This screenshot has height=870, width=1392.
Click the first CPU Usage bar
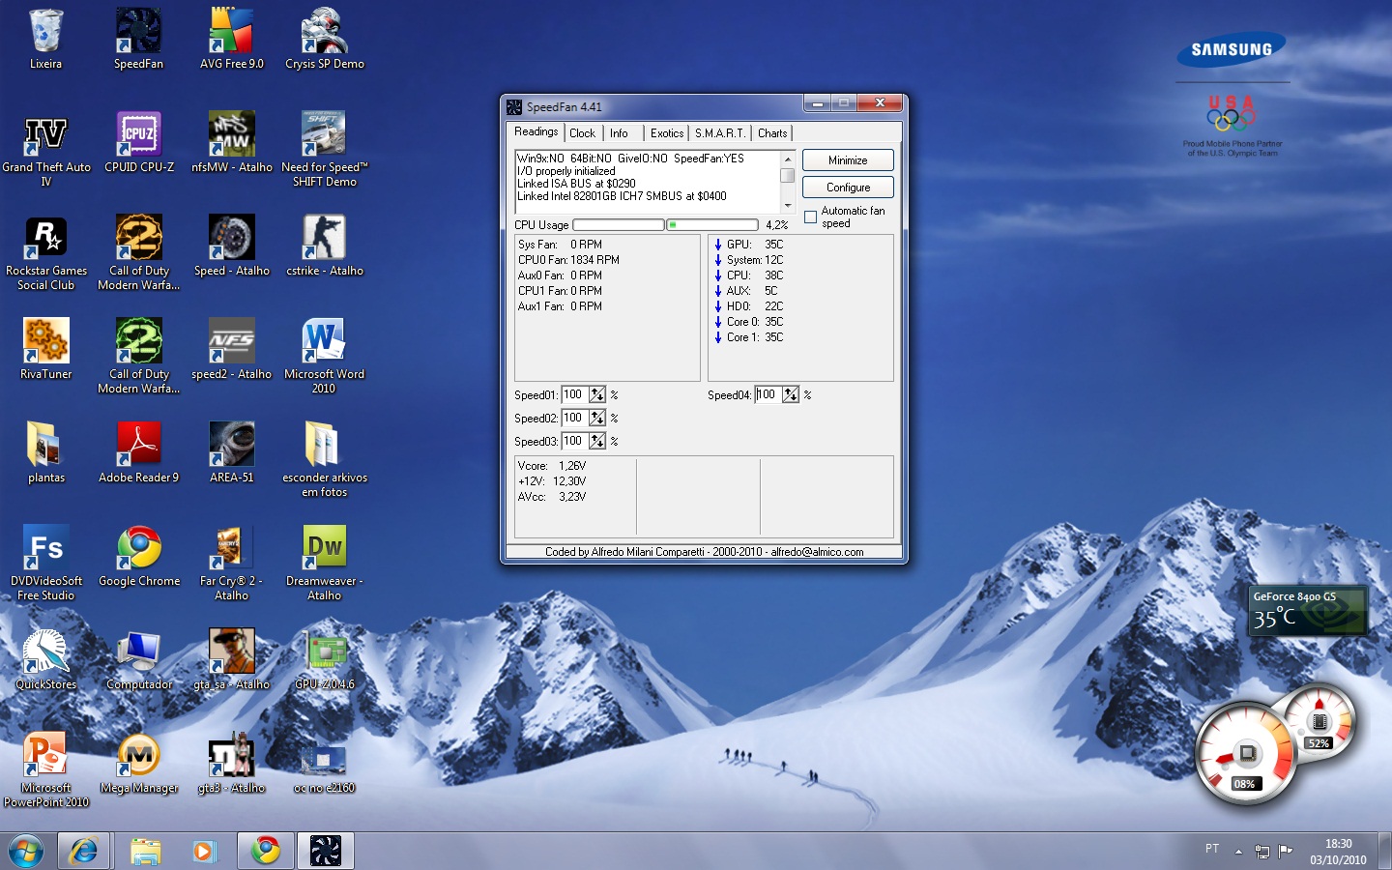(619, 225)
